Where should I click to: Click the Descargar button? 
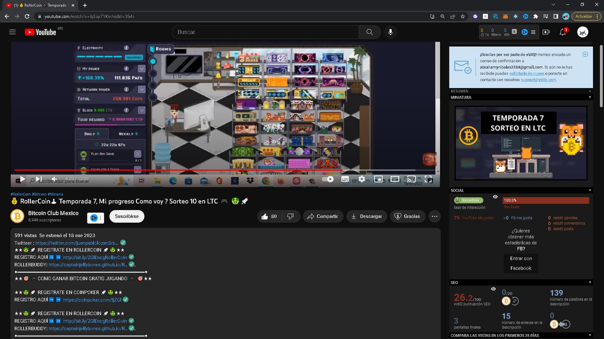(367, 216)
